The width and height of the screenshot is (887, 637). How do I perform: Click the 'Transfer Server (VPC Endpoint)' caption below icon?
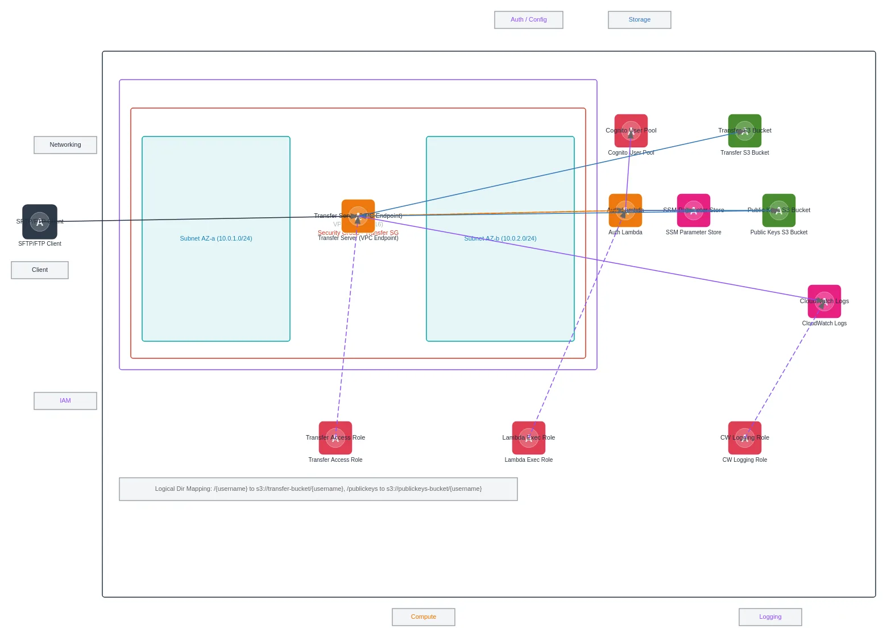[358, 238]
